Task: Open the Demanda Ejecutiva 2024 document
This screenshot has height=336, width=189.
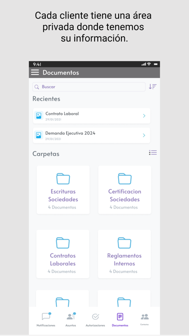Action: click(92, 135)
